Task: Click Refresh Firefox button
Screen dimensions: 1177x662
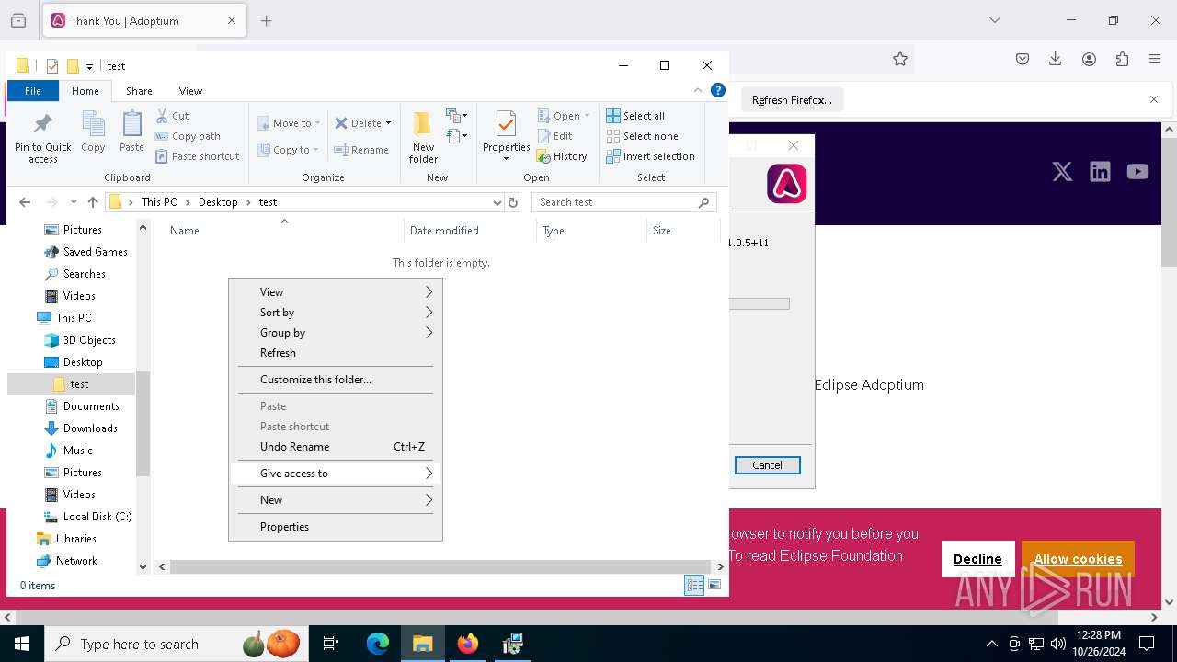Action: pyautogui.click(x=792, y=100)
